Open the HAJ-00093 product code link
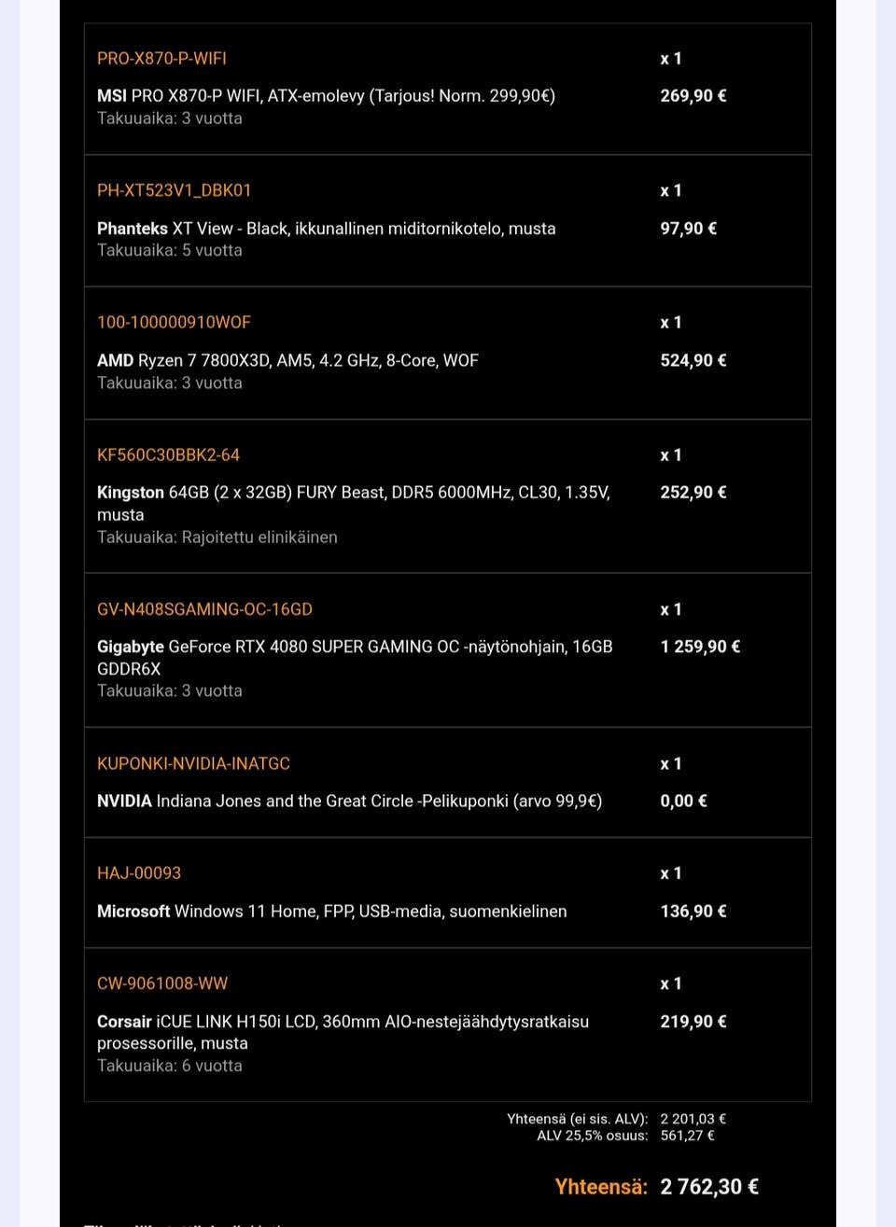896x1227 pixels. click(x=139, y=873)
